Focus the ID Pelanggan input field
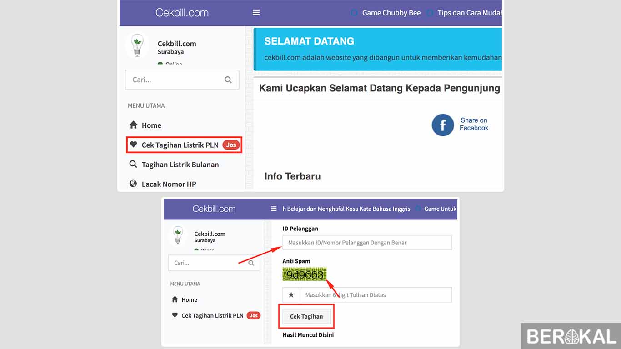The image size is (621, 349). point(367,243)
